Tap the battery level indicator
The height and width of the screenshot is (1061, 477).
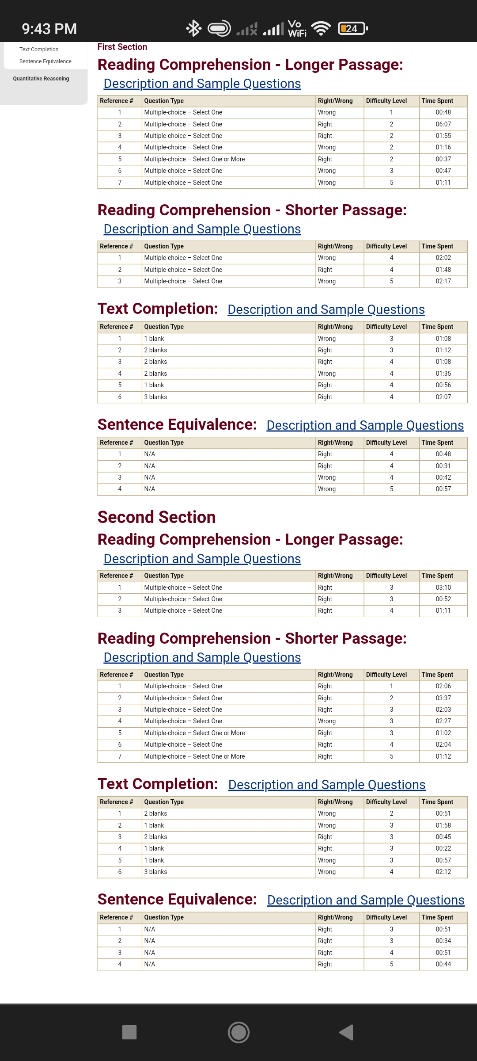pos(352,29)
